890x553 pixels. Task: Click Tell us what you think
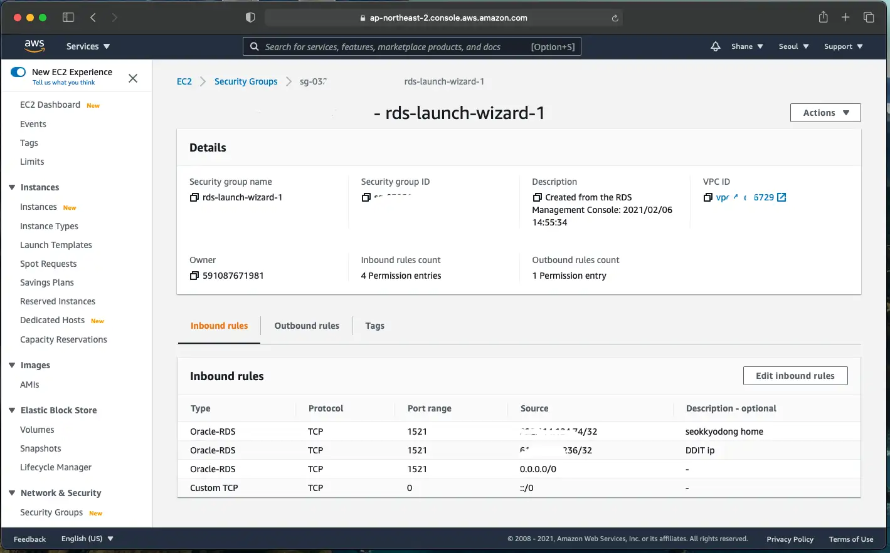[x=64, y=83]
